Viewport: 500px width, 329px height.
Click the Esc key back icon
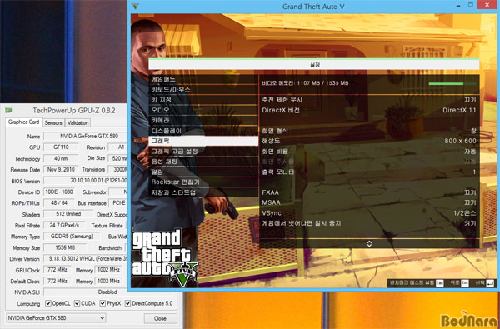pos(465,283)
